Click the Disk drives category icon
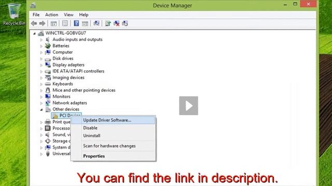The image size is (332, 186). pos(48,59)
